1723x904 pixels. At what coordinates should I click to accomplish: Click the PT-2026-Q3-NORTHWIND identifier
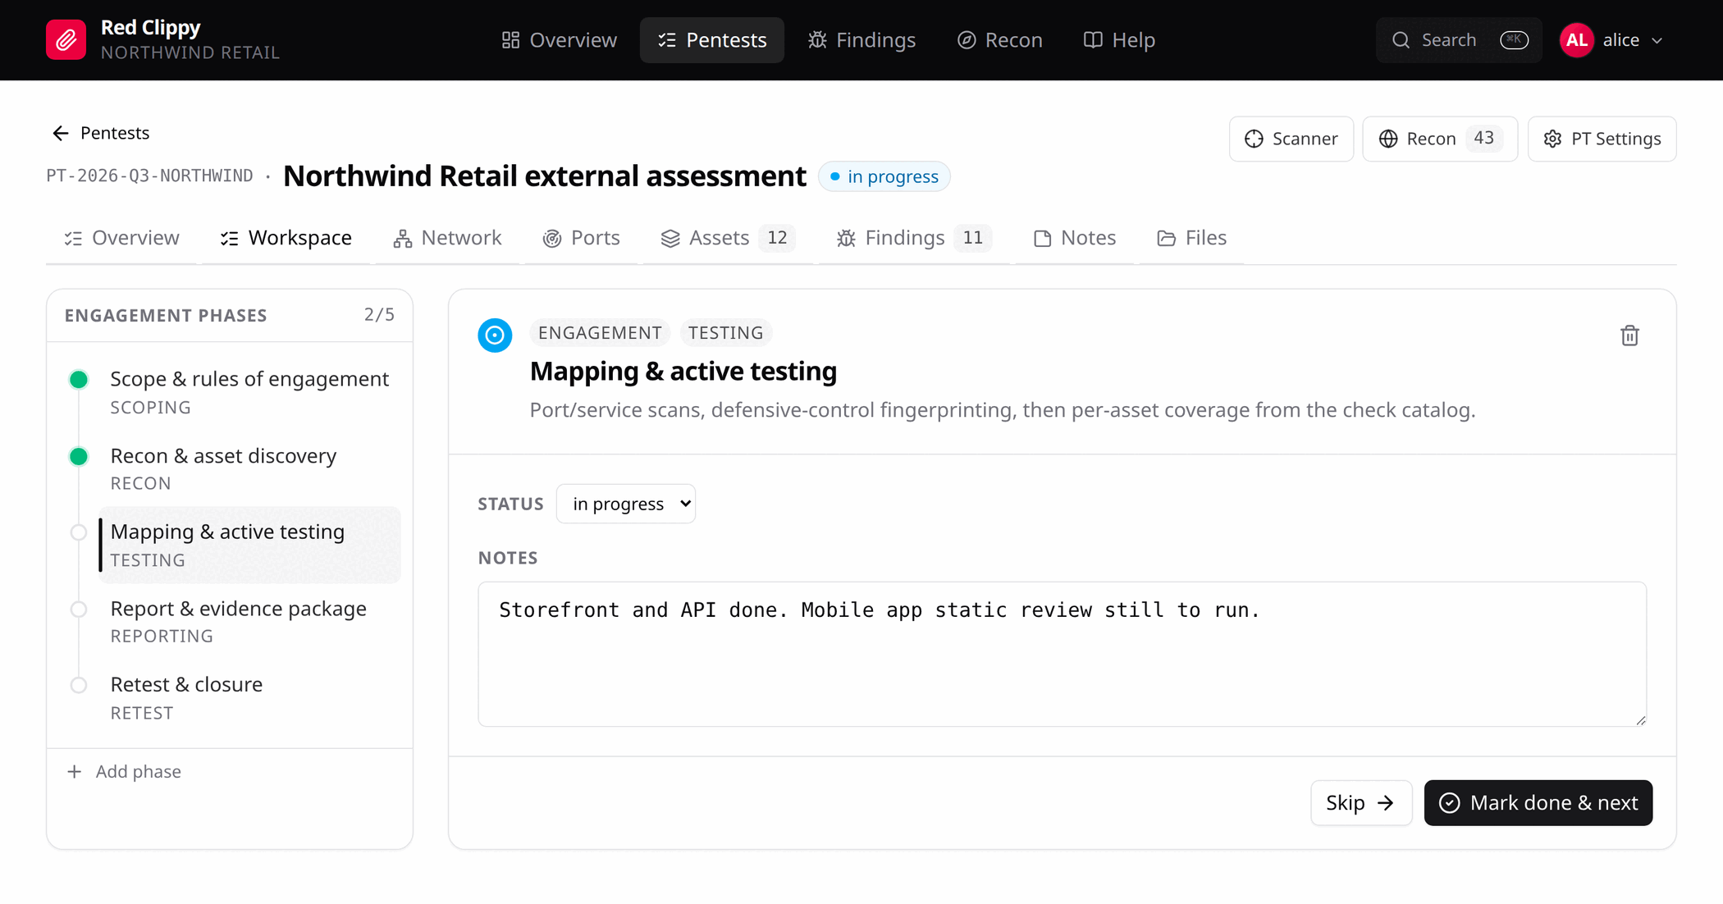tap(149, 176)
